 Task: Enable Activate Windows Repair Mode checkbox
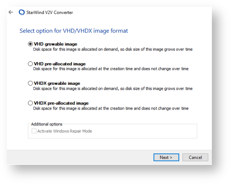pyautogui.click(x=34, y=131)
